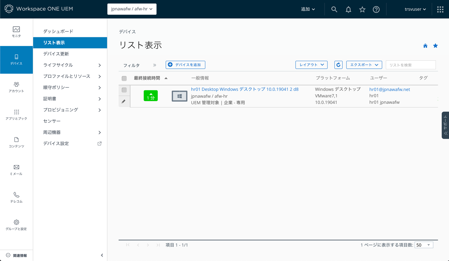Click デバイスを追加 button
Viewport: 449px width, 261px height.
coord(186,65)
